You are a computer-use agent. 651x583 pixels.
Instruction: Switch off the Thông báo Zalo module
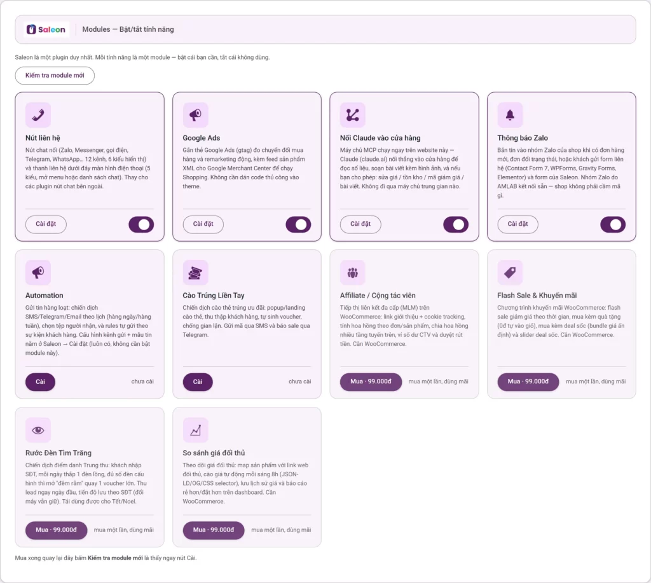(613, 224)
